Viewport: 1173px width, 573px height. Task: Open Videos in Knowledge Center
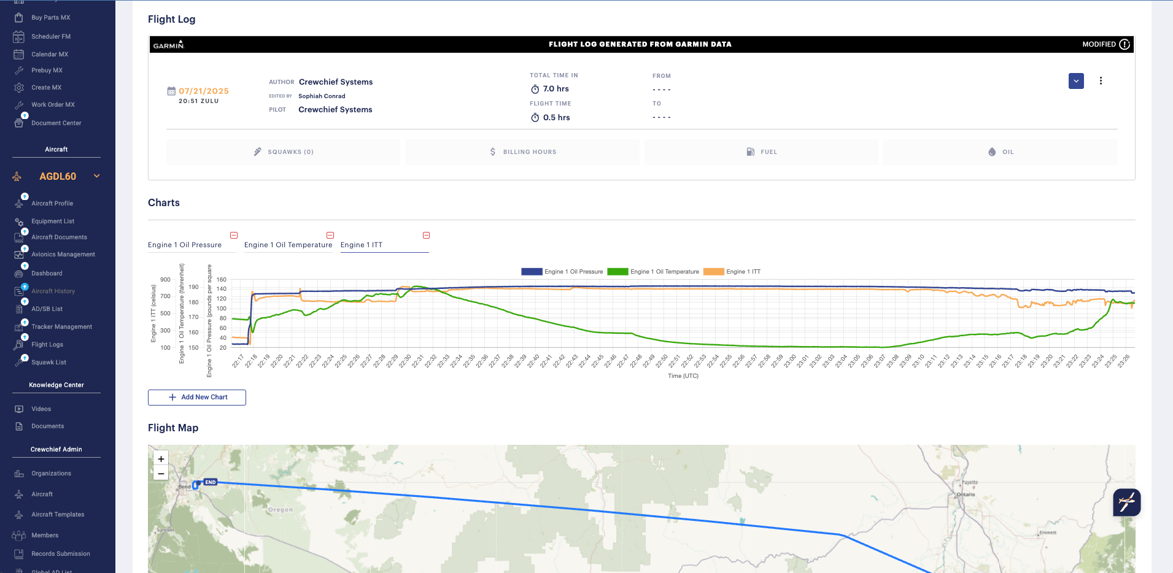(x=41, y=409)
